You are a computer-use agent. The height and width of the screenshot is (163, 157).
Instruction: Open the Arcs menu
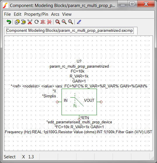[x=55, y=14]
